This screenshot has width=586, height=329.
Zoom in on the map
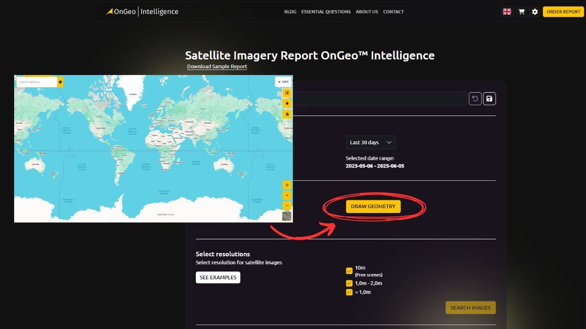tap(287, 195)
